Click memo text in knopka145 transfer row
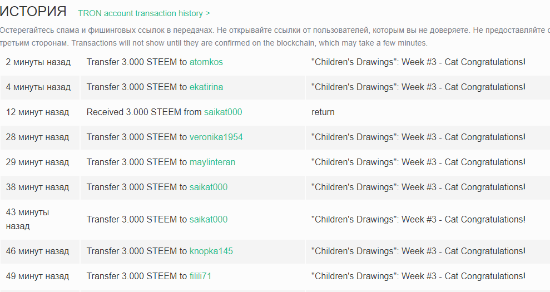The image size is (550, 292). [x=418, y=251]
